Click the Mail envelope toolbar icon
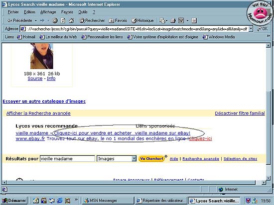The width and height of the screenshot is (274, 205). [162, 20]
